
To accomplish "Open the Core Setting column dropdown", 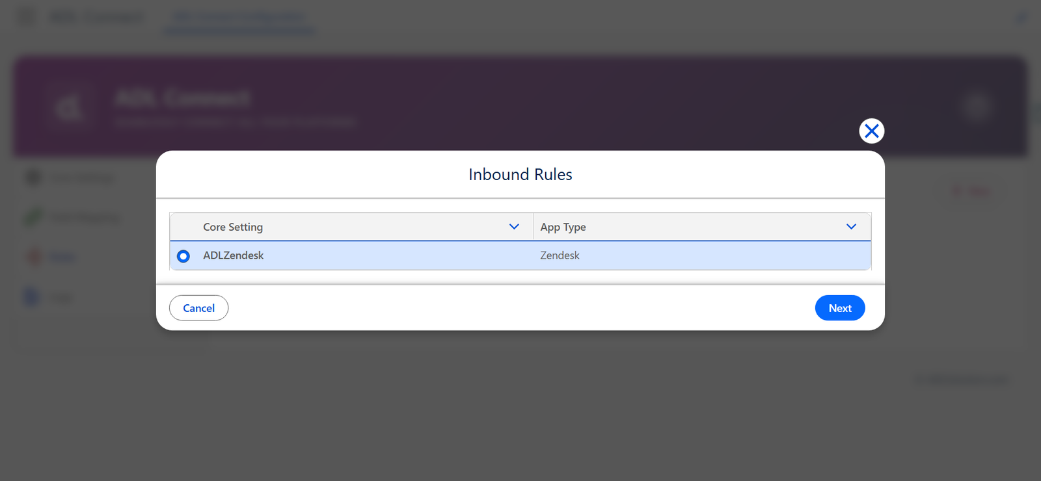I will pyautogui.click(x=514, y=227).
